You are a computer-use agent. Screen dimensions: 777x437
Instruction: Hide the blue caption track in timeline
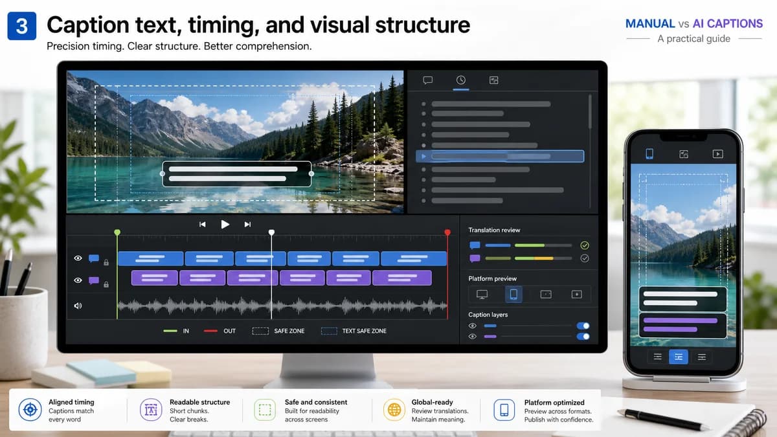pyautogui.click(x=78, y=258)
